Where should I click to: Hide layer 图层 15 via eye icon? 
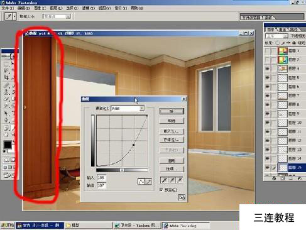point(267,168)
